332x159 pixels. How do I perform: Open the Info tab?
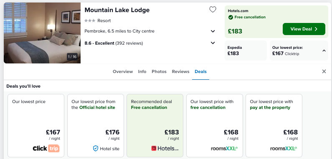pos(142,71)
